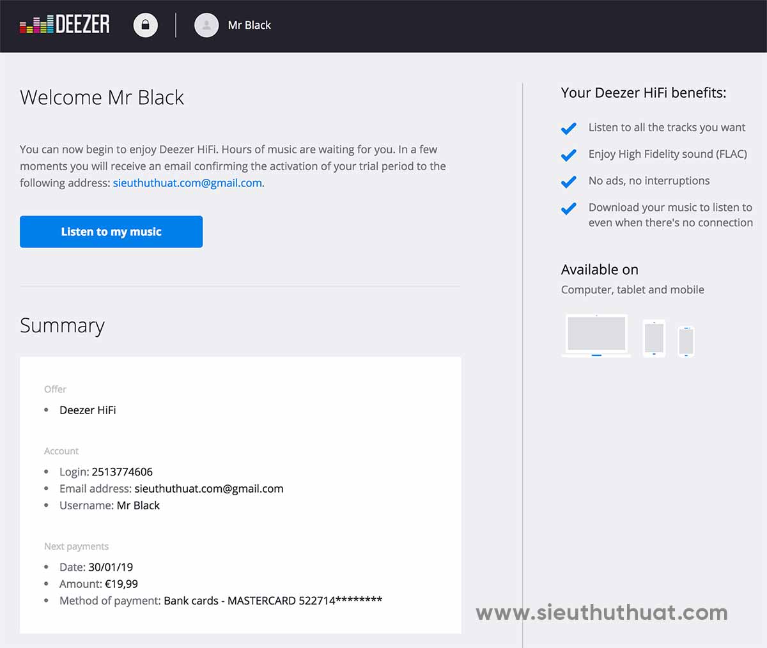Click the Deezer HiFi offer entry
The width and height of the screenshot is (767, 648).
click(x=88, y=410)
